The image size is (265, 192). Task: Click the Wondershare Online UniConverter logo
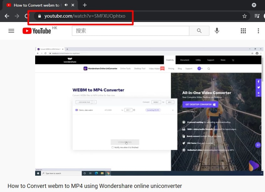point(100,69)
